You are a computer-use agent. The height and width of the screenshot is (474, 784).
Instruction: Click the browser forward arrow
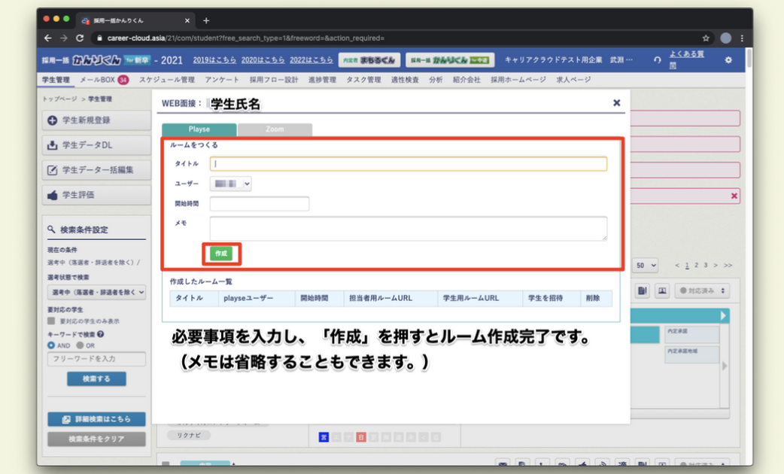(63, 38)
